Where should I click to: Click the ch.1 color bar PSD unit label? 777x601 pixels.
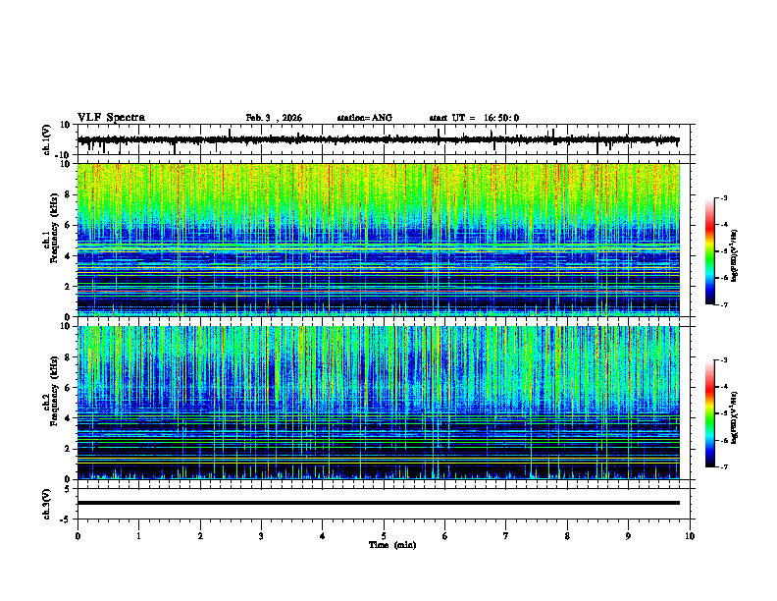(x=735, y=255)
